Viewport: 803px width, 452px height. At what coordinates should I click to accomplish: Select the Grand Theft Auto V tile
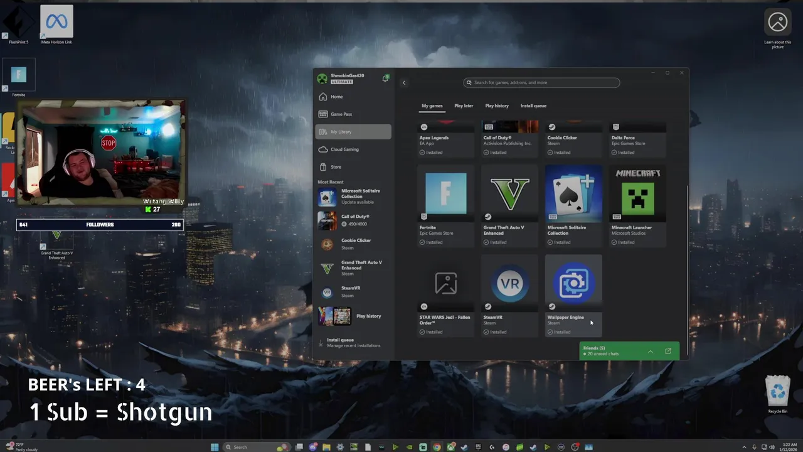tap(509, 207)
